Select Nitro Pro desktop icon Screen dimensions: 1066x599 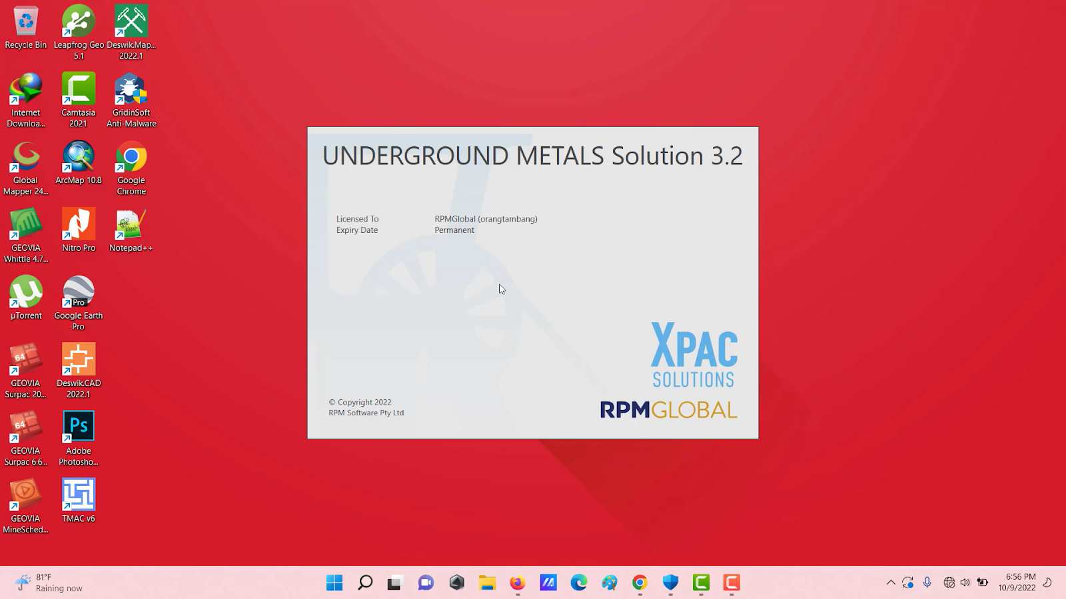pyautogui.click(x=79, y=230)
